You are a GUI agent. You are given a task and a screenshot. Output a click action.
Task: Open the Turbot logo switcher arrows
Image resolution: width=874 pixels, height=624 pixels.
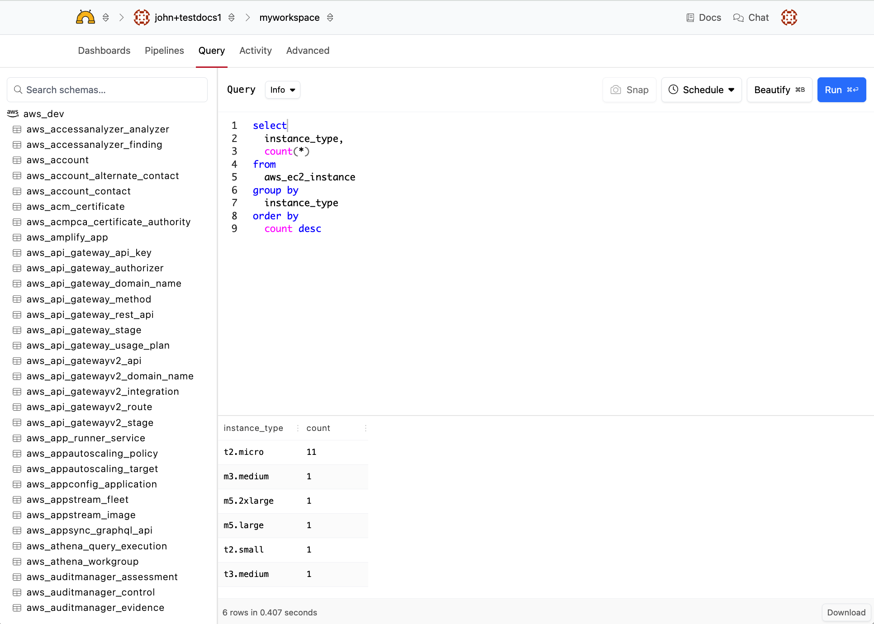click(x=106, y=18)
